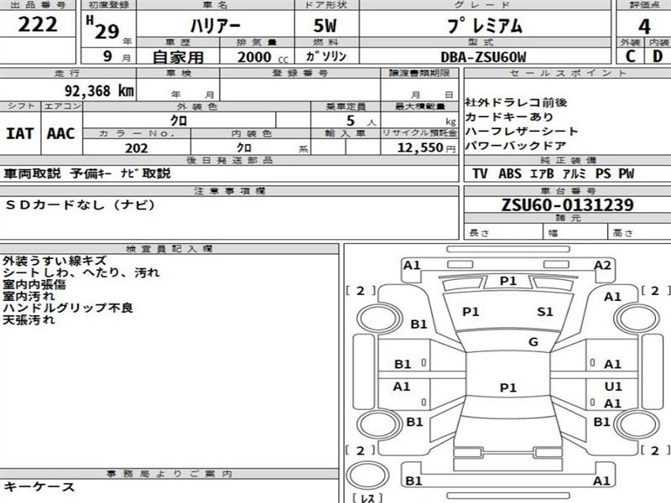Select the 長さ dimension label
The image size is (671, 503).
479,233
